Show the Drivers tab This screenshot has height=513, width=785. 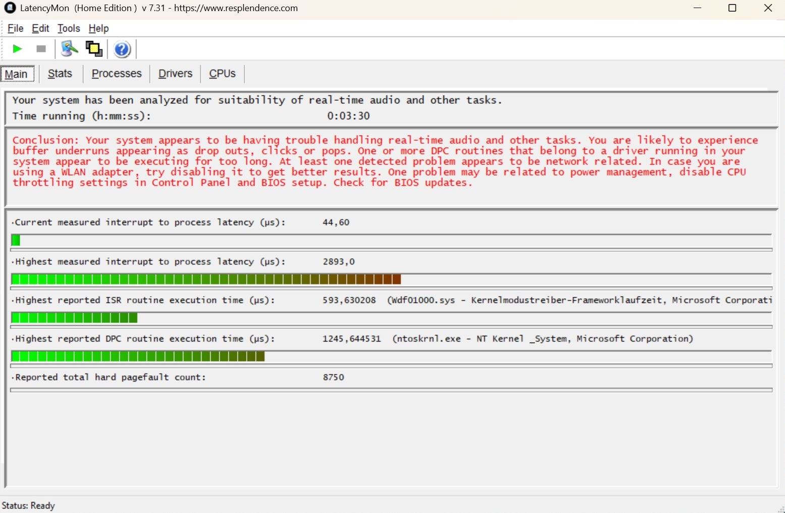[x=175, y=74]
